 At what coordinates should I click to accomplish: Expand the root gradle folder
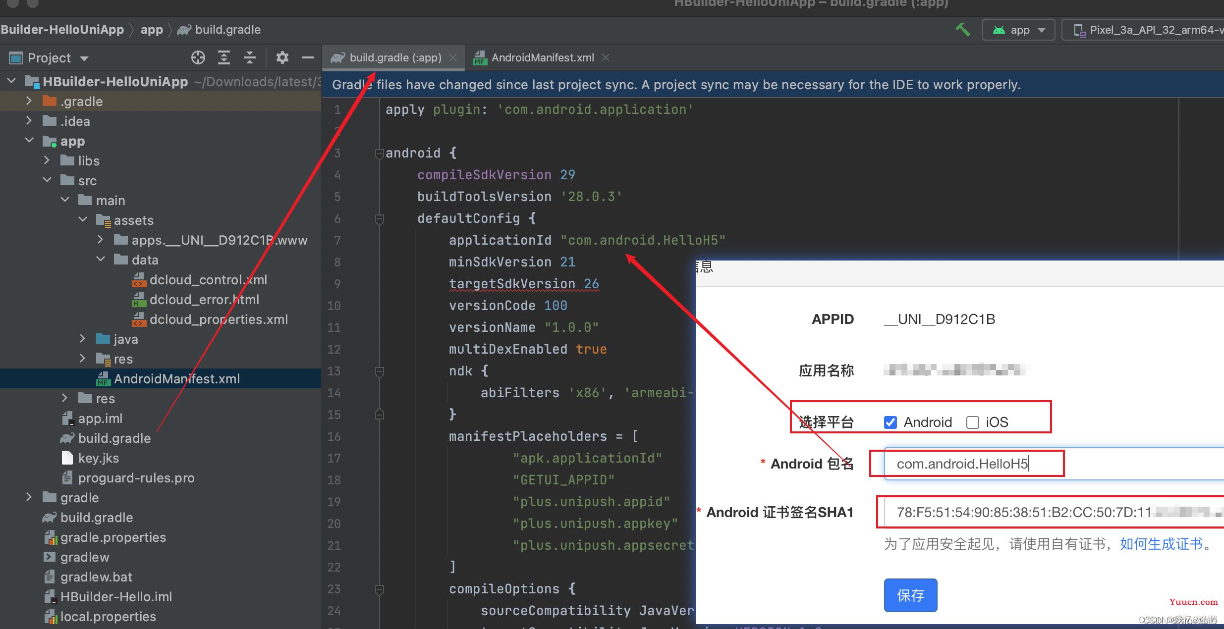pos(29,497)
